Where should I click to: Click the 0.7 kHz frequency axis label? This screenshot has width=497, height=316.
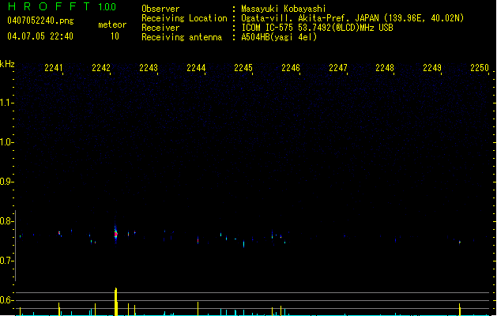pos(6,261)
